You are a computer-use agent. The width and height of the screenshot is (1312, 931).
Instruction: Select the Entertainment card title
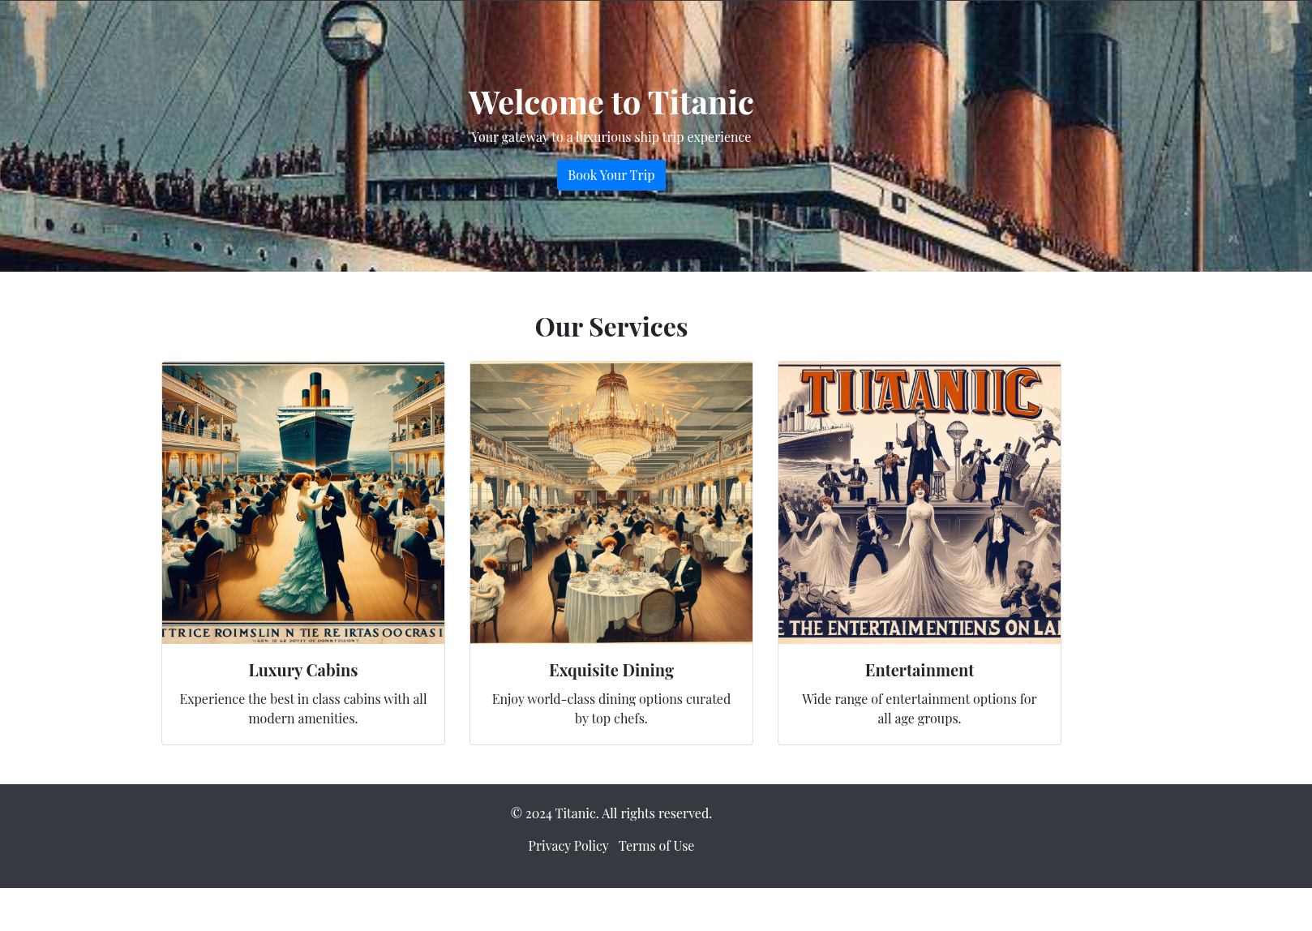tap(920, 671)
